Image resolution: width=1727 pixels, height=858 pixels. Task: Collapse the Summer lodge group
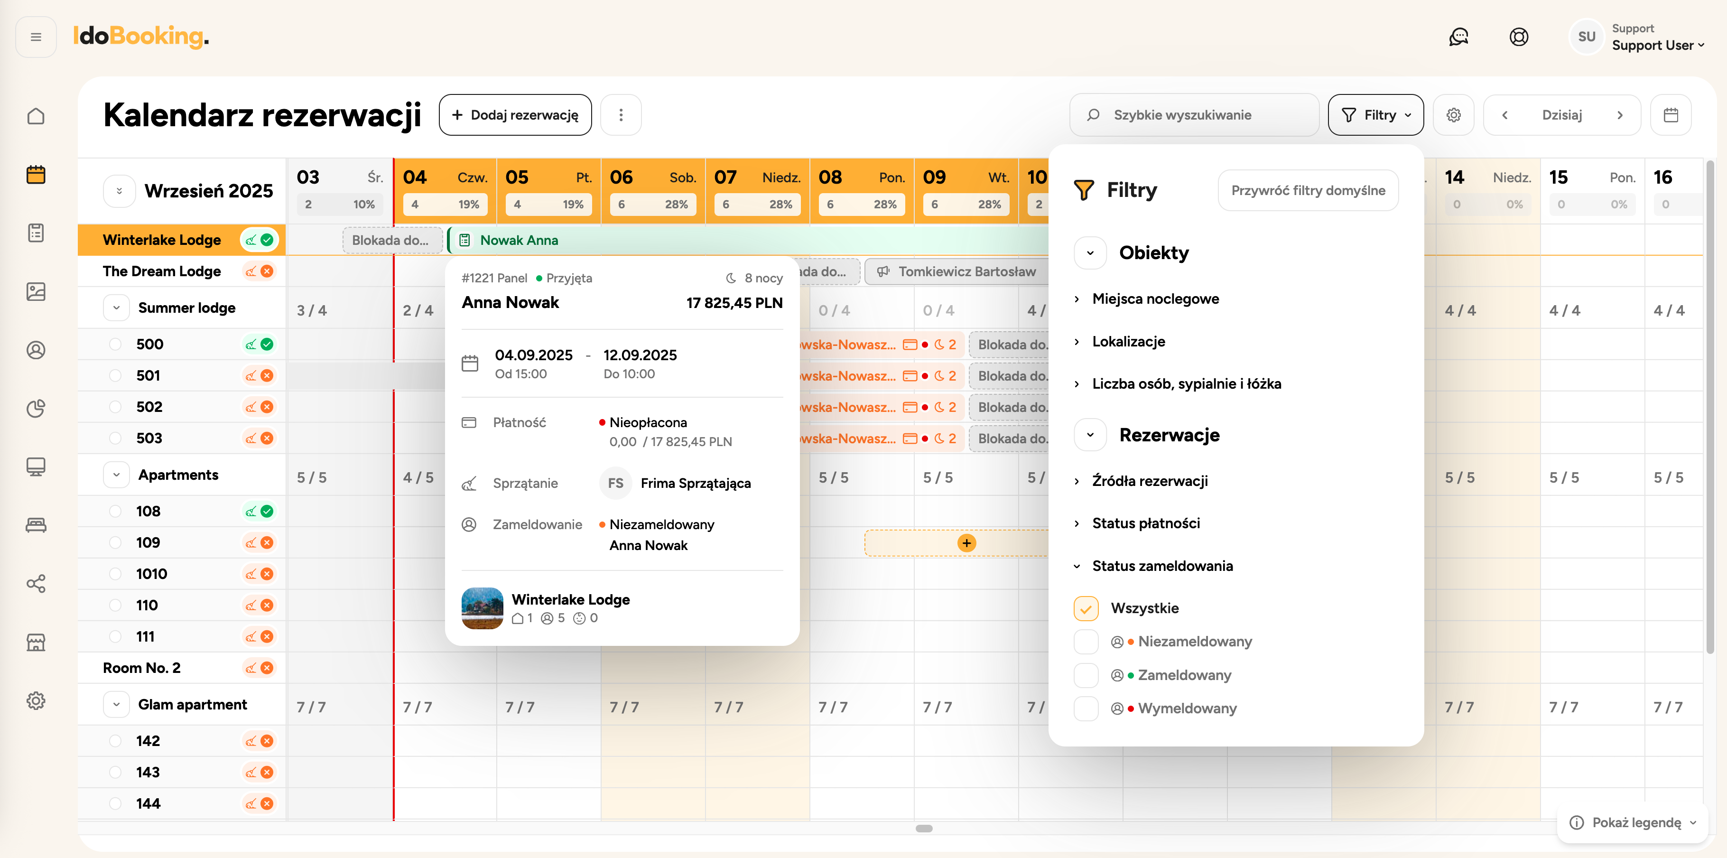pyautogui.click(x=117, y=308)
